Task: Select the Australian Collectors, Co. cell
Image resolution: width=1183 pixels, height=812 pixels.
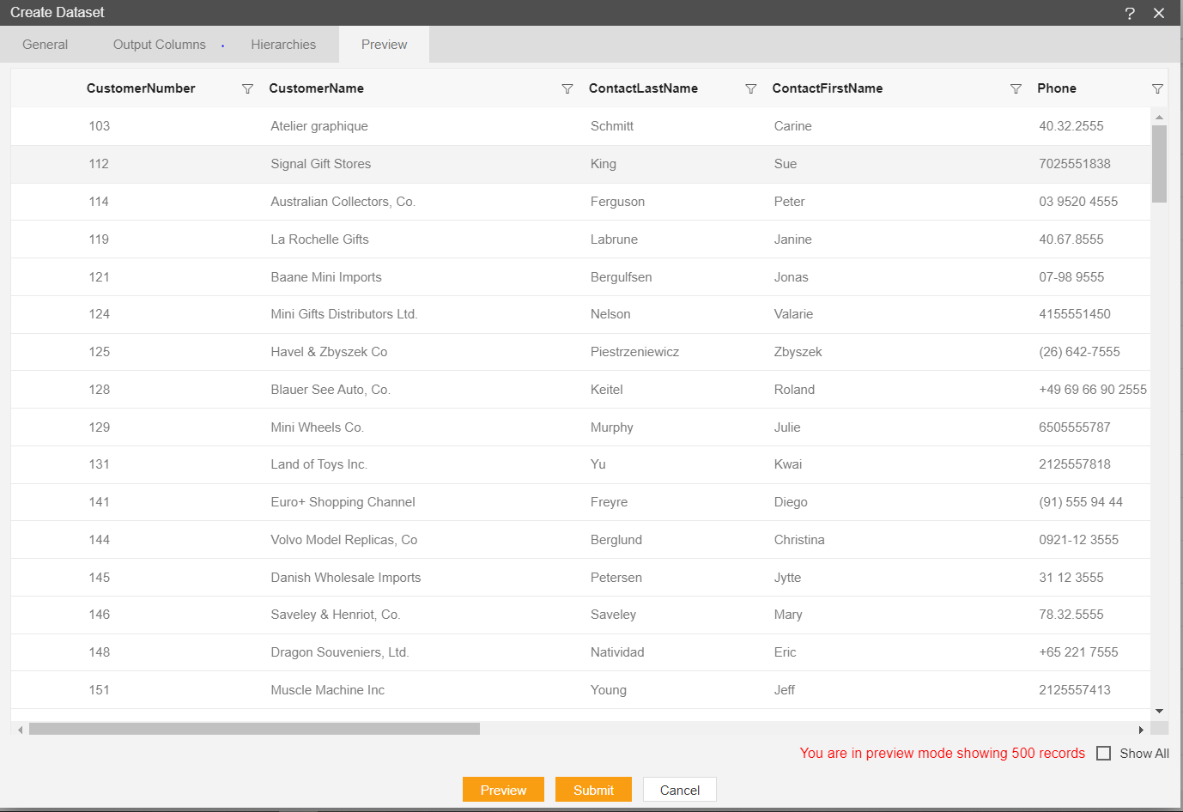Action: [x=343, y=202]
